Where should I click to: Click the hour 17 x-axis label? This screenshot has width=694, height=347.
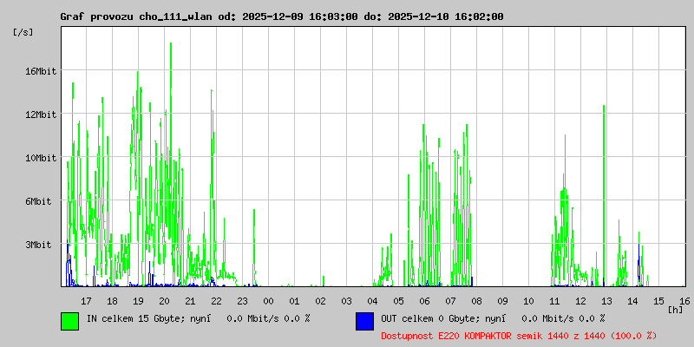pos(86,301)
